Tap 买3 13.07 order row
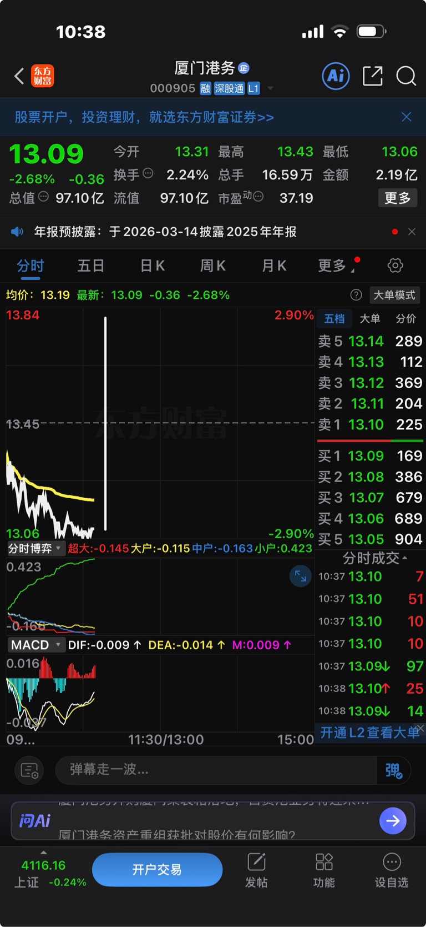The image size is (426, 927). 371,497
